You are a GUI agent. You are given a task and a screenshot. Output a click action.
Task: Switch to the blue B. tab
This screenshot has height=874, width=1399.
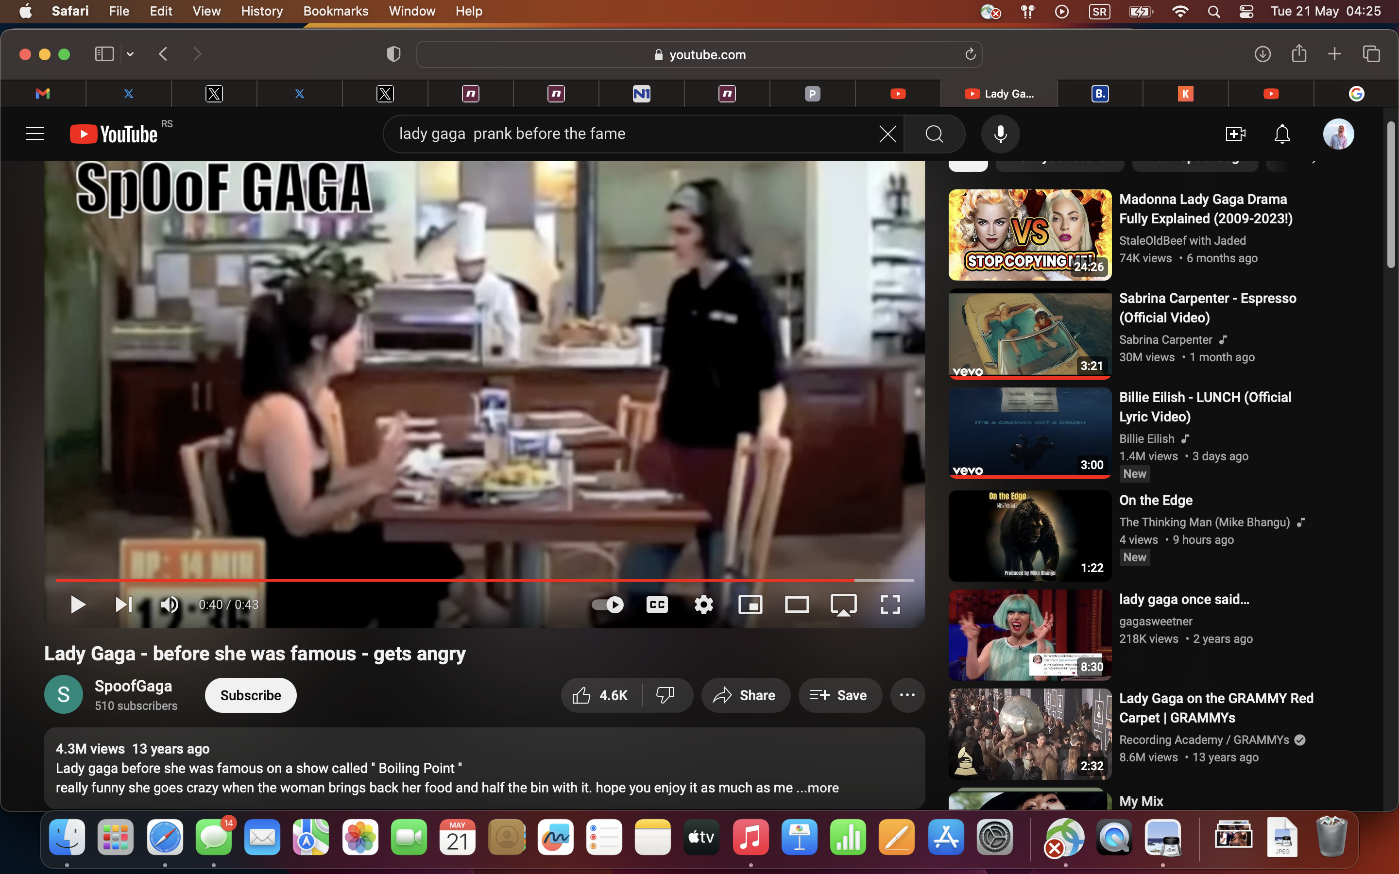tap(1100, 94)
